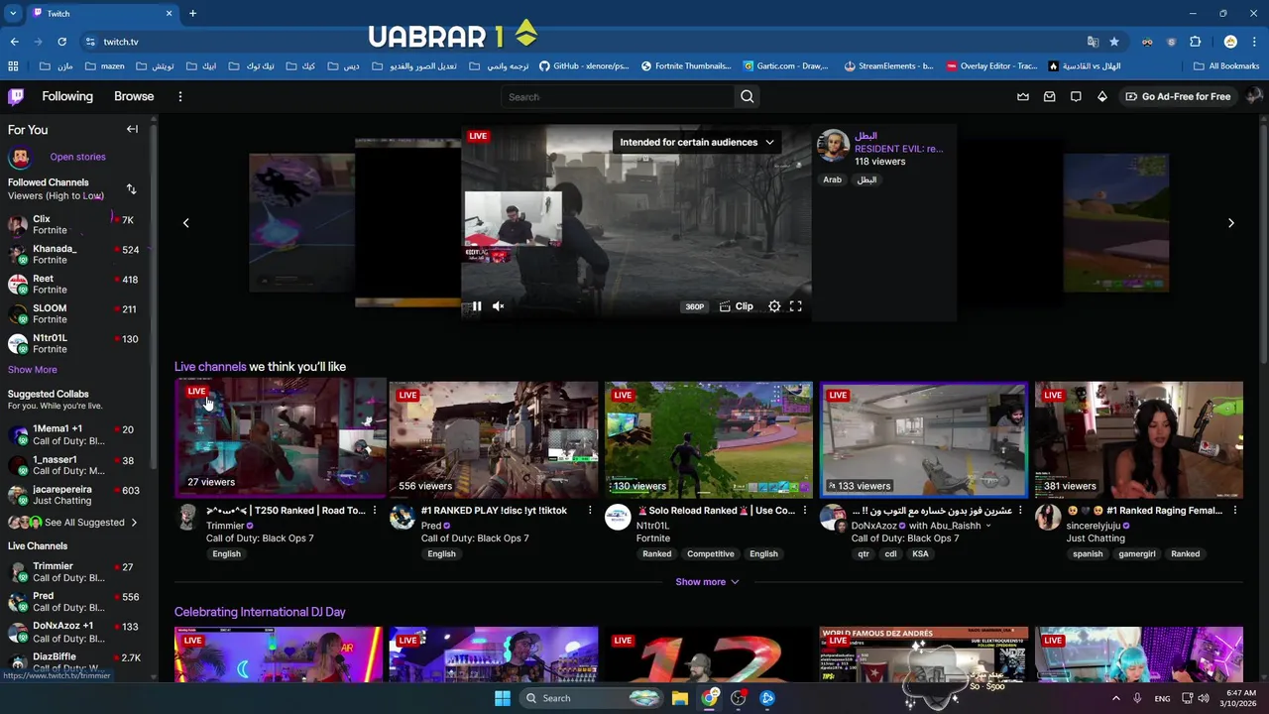Open stories link
Viewport: 1269px width, 714px height.
pyautogui.click(x=77, y=157)
